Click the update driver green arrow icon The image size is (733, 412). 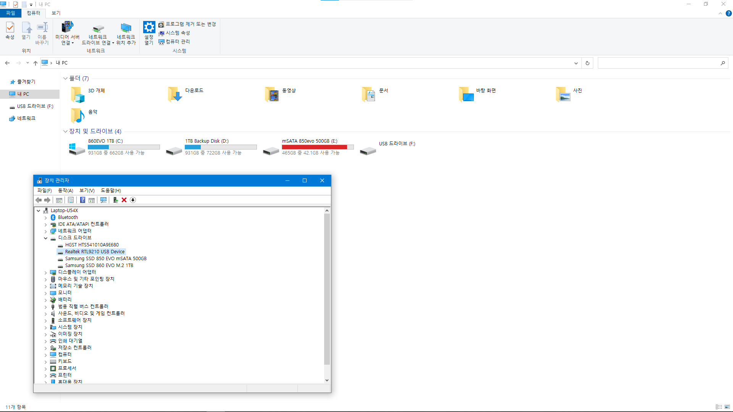click(115, 200)
